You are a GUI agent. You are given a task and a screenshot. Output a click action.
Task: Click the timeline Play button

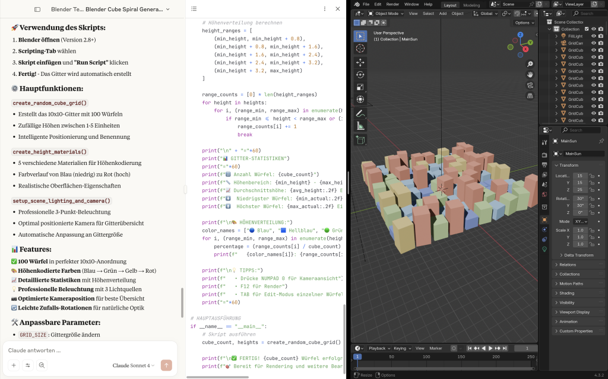[x=490, y=348]
